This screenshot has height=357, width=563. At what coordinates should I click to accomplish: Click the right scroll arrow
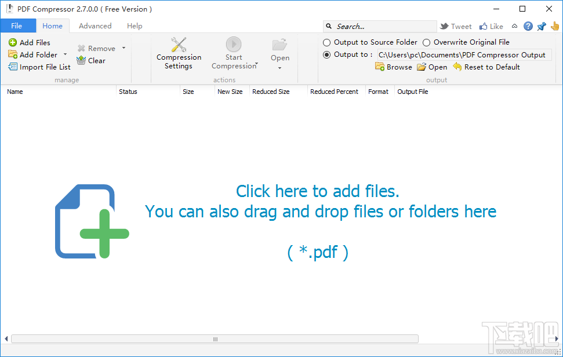[557, 338]
